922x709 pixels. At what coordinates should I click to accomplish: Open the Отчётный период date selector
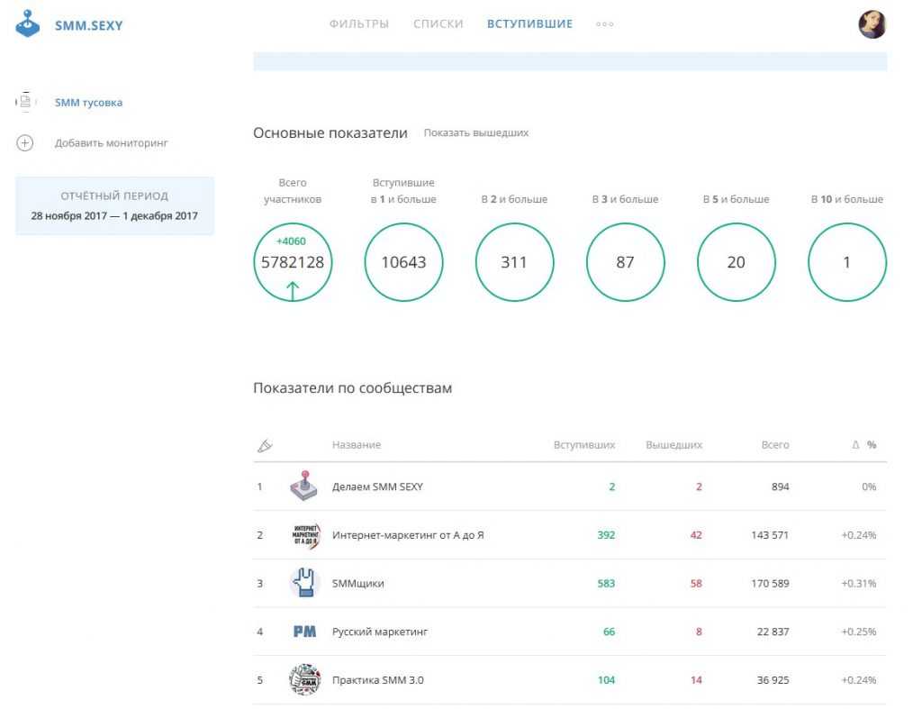pyautogui.click(x=114, y=206)
